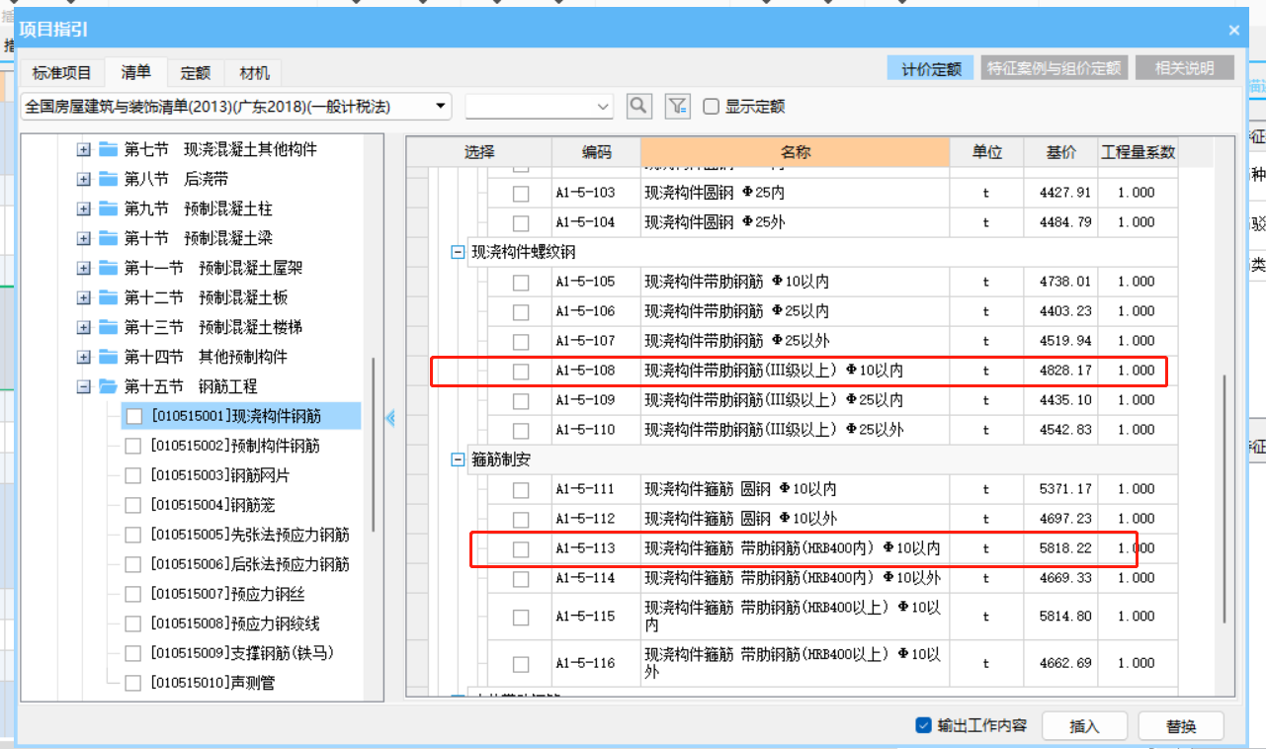
Task: Expand 第十节 预制混凝土梁 node
Action: click(x=83, y=238)
